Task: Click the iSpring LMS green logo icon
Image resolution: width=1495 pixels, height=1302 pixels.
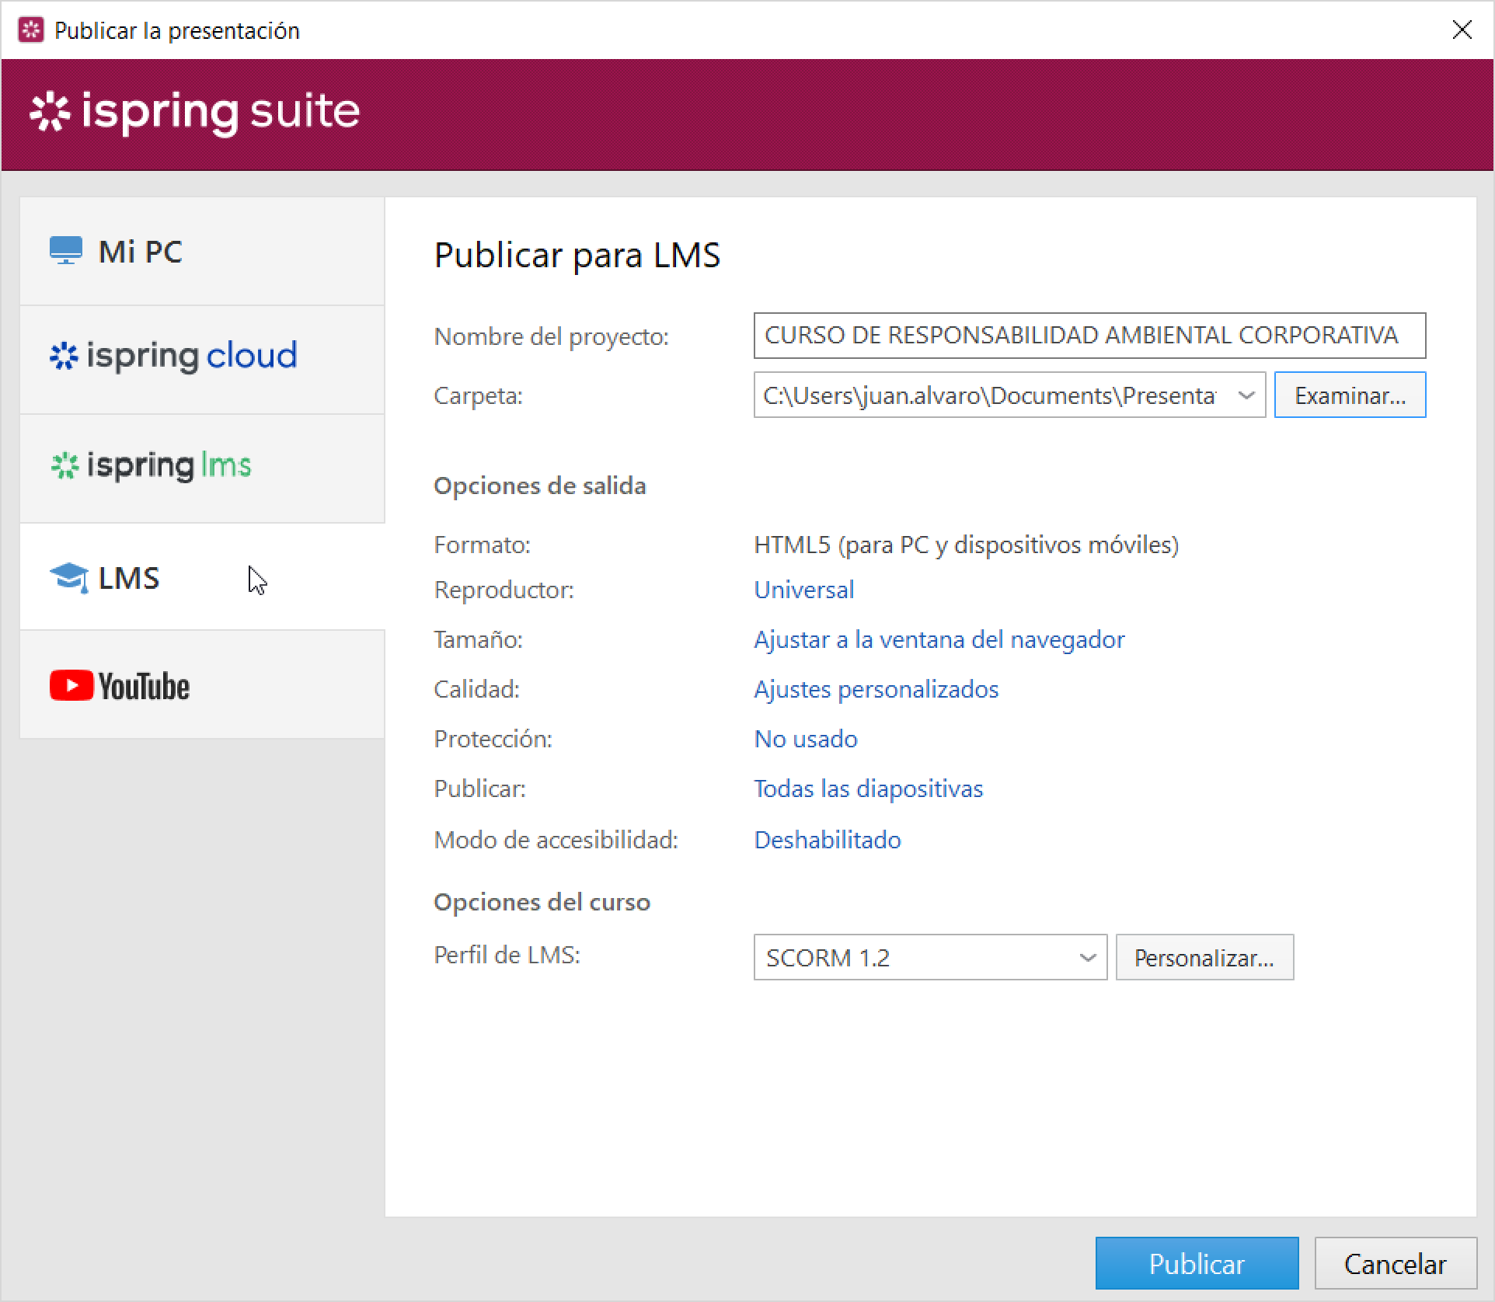Action: 64,465
